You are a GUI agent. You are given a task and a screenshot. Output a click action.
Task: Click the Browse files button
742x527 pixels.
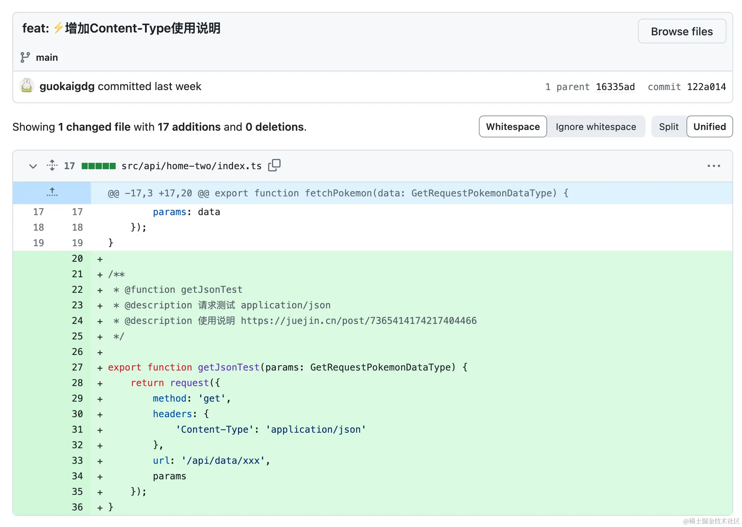682,31
